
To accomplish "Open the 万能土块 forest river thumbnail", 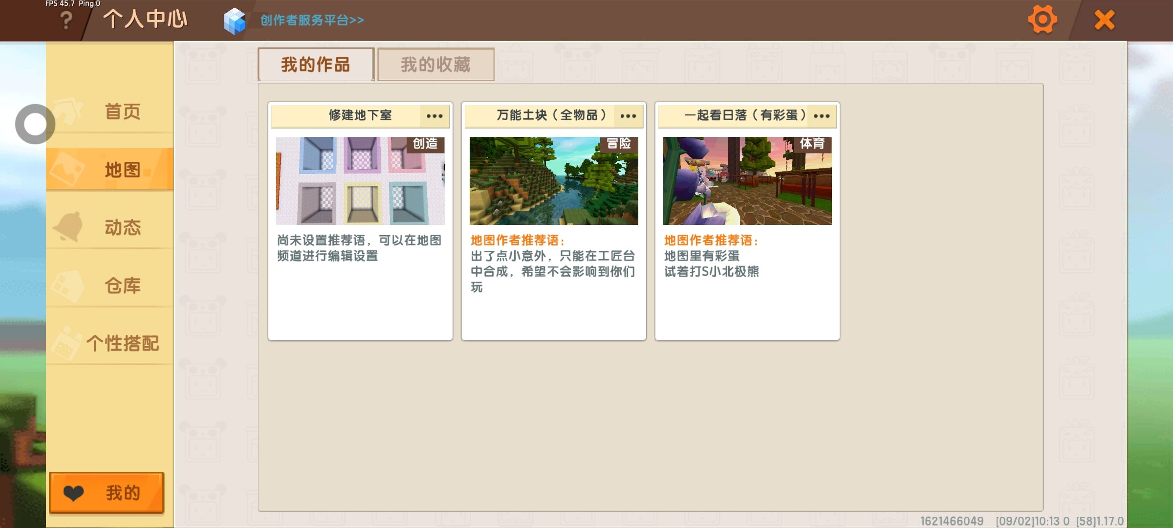I will point(554,181).
